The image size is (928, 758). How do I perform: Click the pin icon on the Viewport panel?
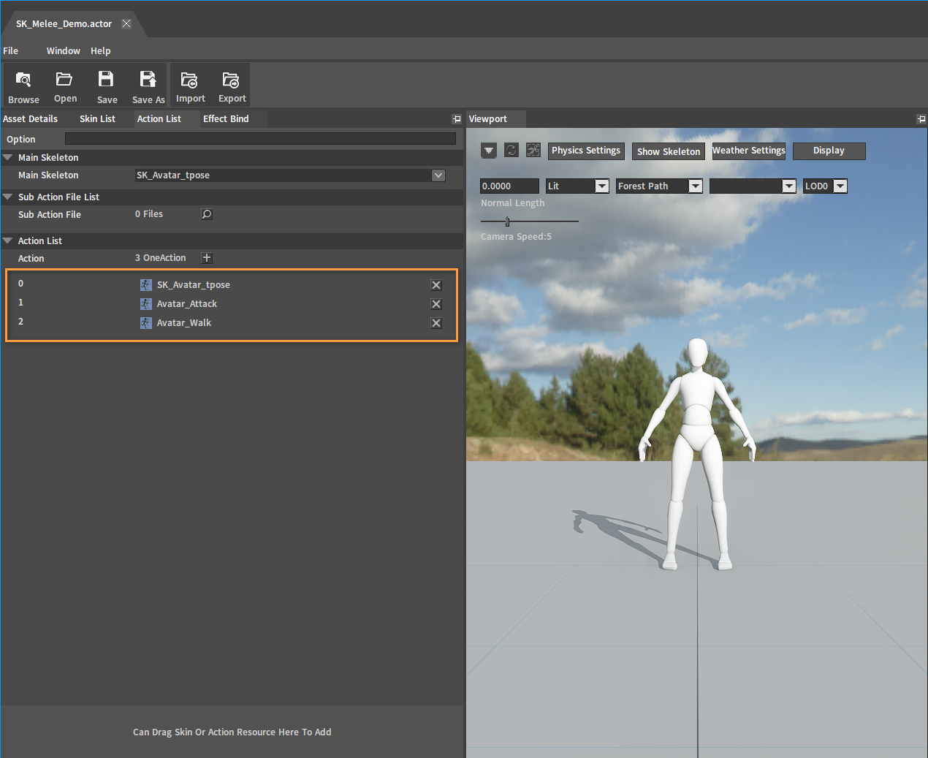921,119
